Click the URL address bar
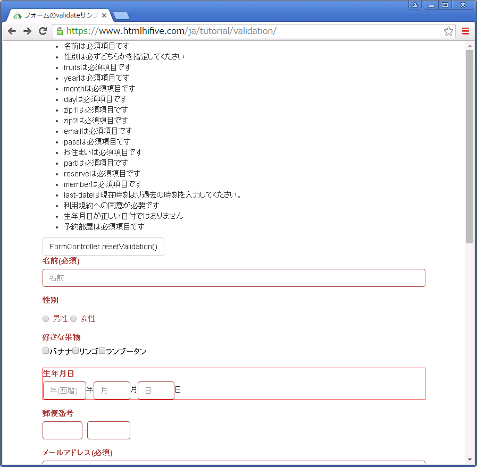 [x=250, y=31]
